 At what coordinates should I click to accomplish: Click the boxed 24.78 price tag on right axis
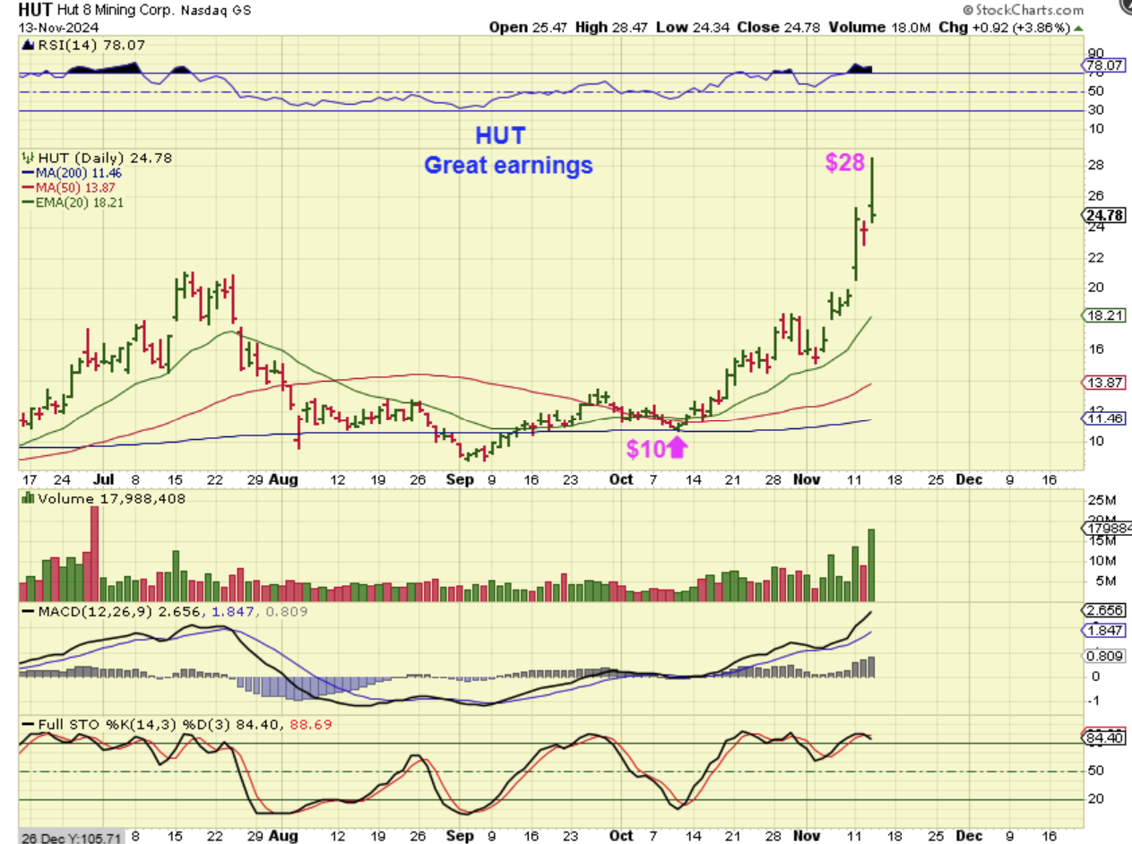click(1103, 215)
